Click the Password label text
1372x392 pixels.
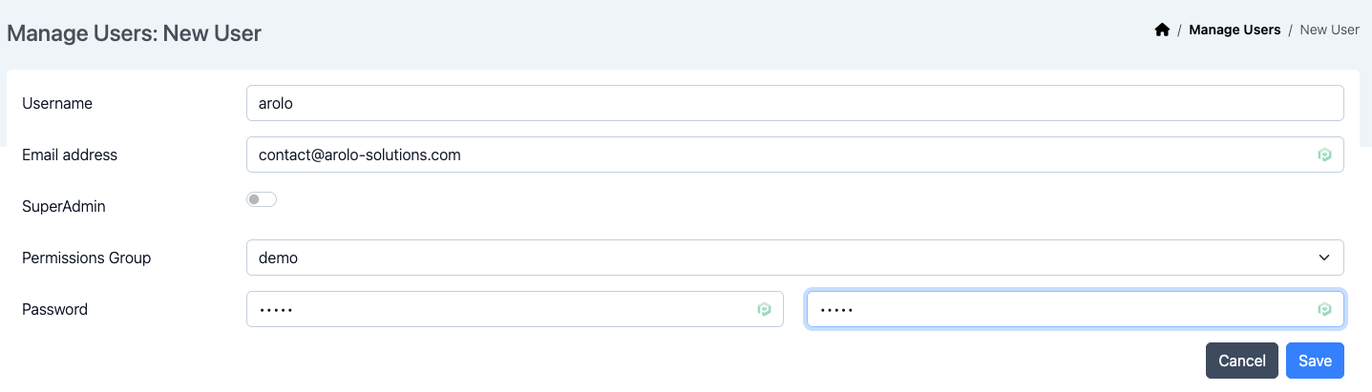click(x=54, y=309)
